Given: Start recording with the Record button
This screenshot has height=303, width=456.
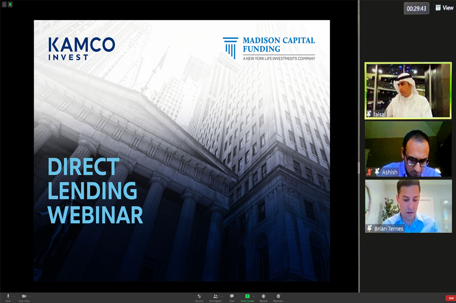Looking at the screenshot, I should pos(263,298).
